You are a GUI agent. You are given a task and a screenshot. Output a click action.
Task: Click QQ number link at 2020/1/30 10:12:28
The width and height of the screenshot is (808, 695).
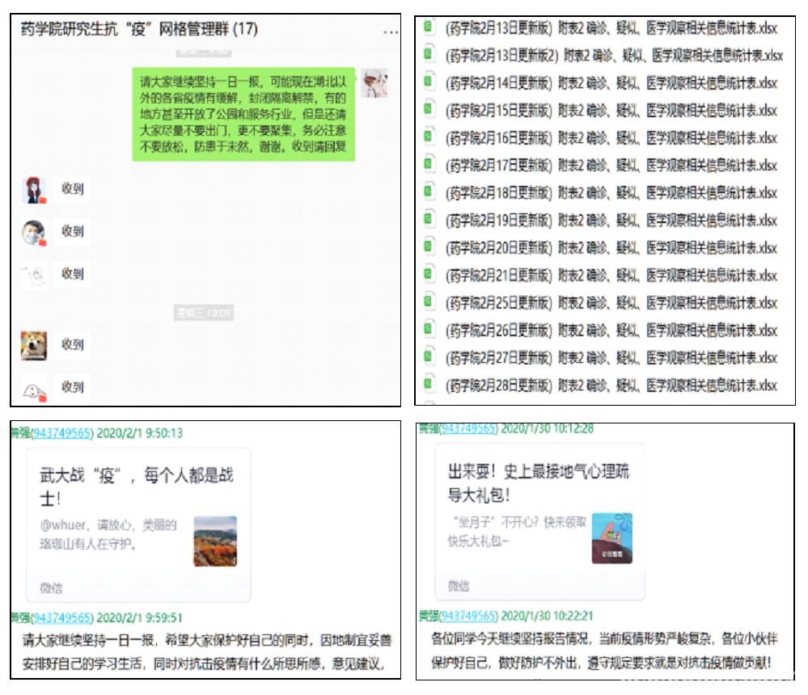[466, 428]
